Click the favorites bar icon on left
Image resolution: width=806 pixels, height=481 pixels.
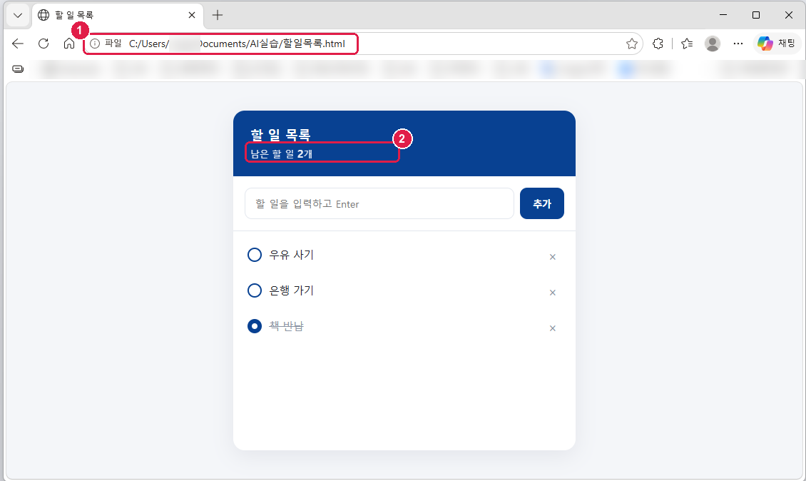pos(18,69)
